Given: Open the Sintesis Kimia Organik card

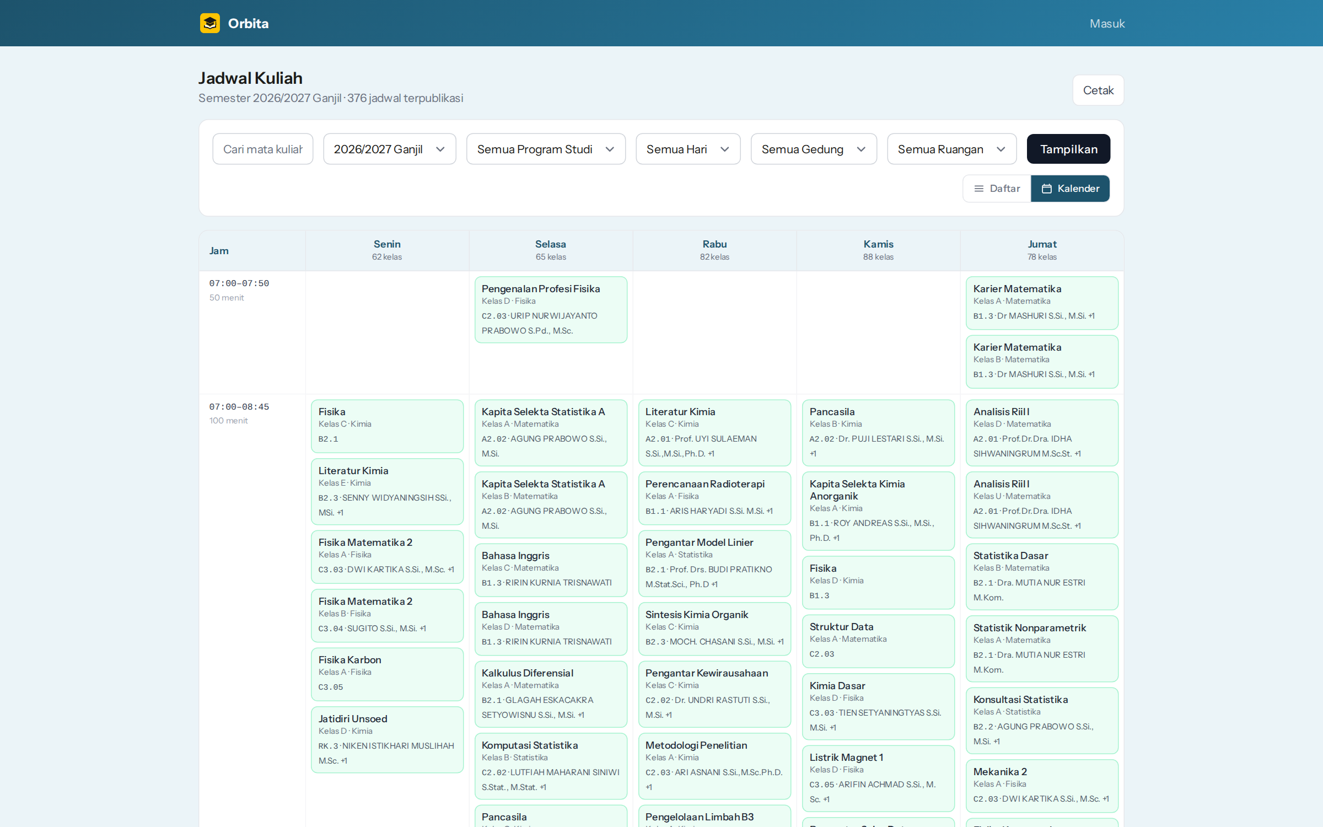Looking at the screenshot, I should [x=714, y=629].
